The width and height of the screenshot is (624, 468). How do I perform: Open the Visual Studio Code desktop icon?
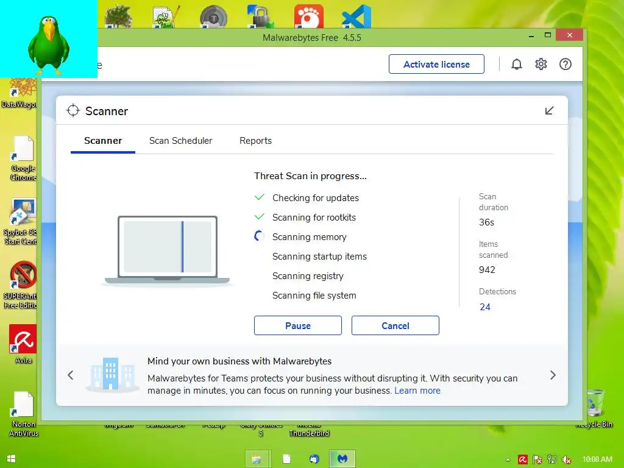pos(356,16)
